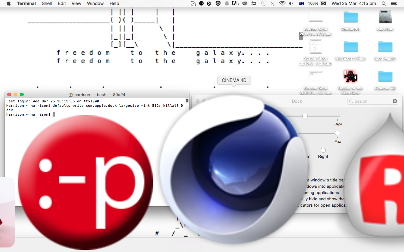The height and width of the screenshot is (252, 404).
Task: Close the Dock preferences window
Action: (x=198, y=101)
